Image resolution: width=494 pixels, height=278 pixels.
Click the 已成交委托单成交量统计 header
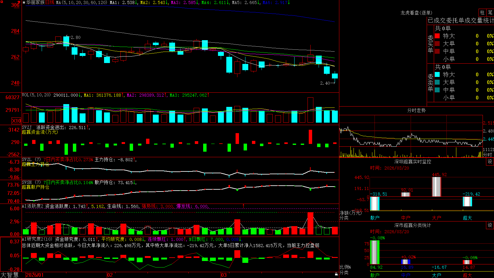(x=461, y=20)
